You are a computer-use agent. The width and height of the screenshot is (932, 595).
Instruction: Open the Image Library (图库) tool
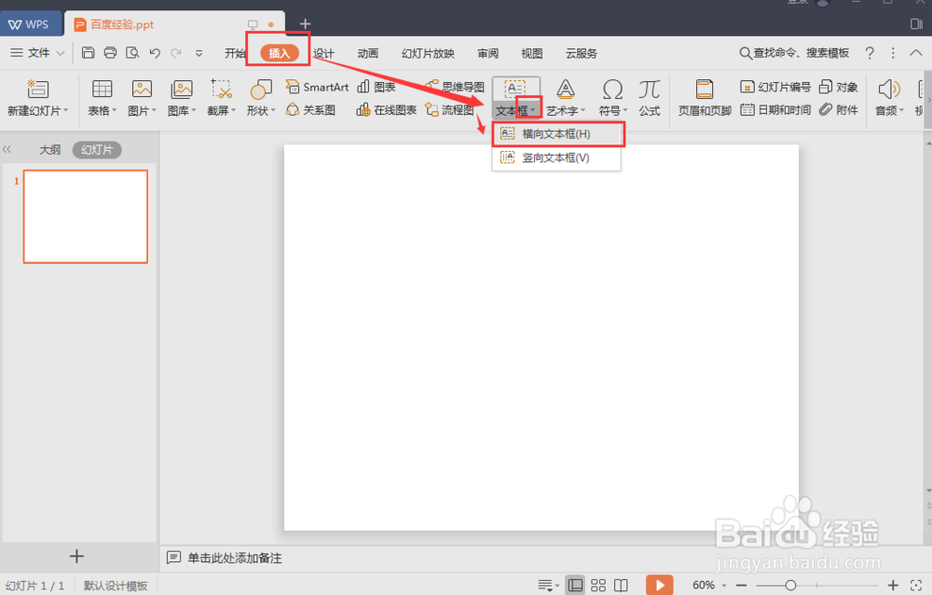click(x=182, y=97)
